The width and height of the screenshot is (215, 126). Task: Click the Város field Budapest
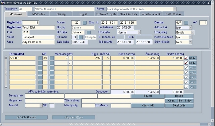coord(38,37)
